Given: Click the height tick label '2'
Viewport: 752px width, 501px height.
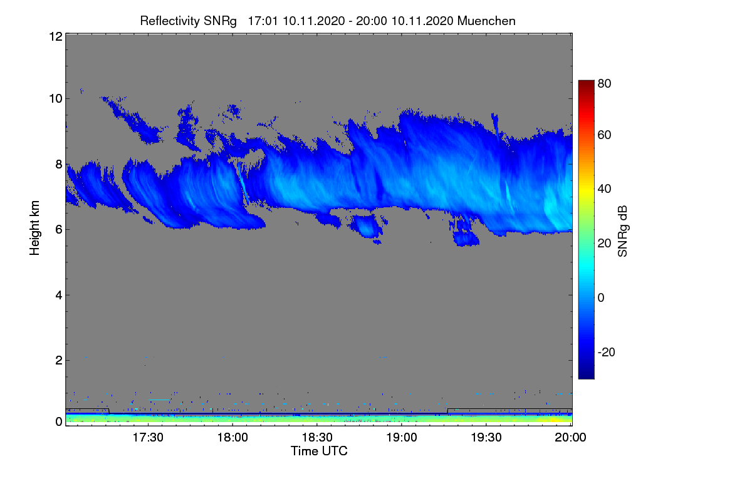Looking at the screenshot, I should [x=58, y=360].
